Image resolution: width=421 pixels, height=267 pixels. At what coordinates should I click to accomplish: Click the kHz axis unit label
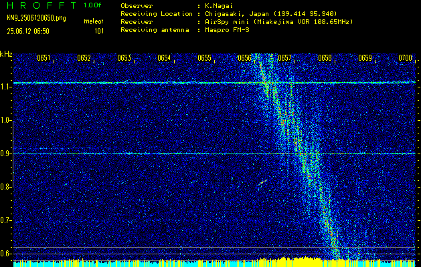pos(6,54)
